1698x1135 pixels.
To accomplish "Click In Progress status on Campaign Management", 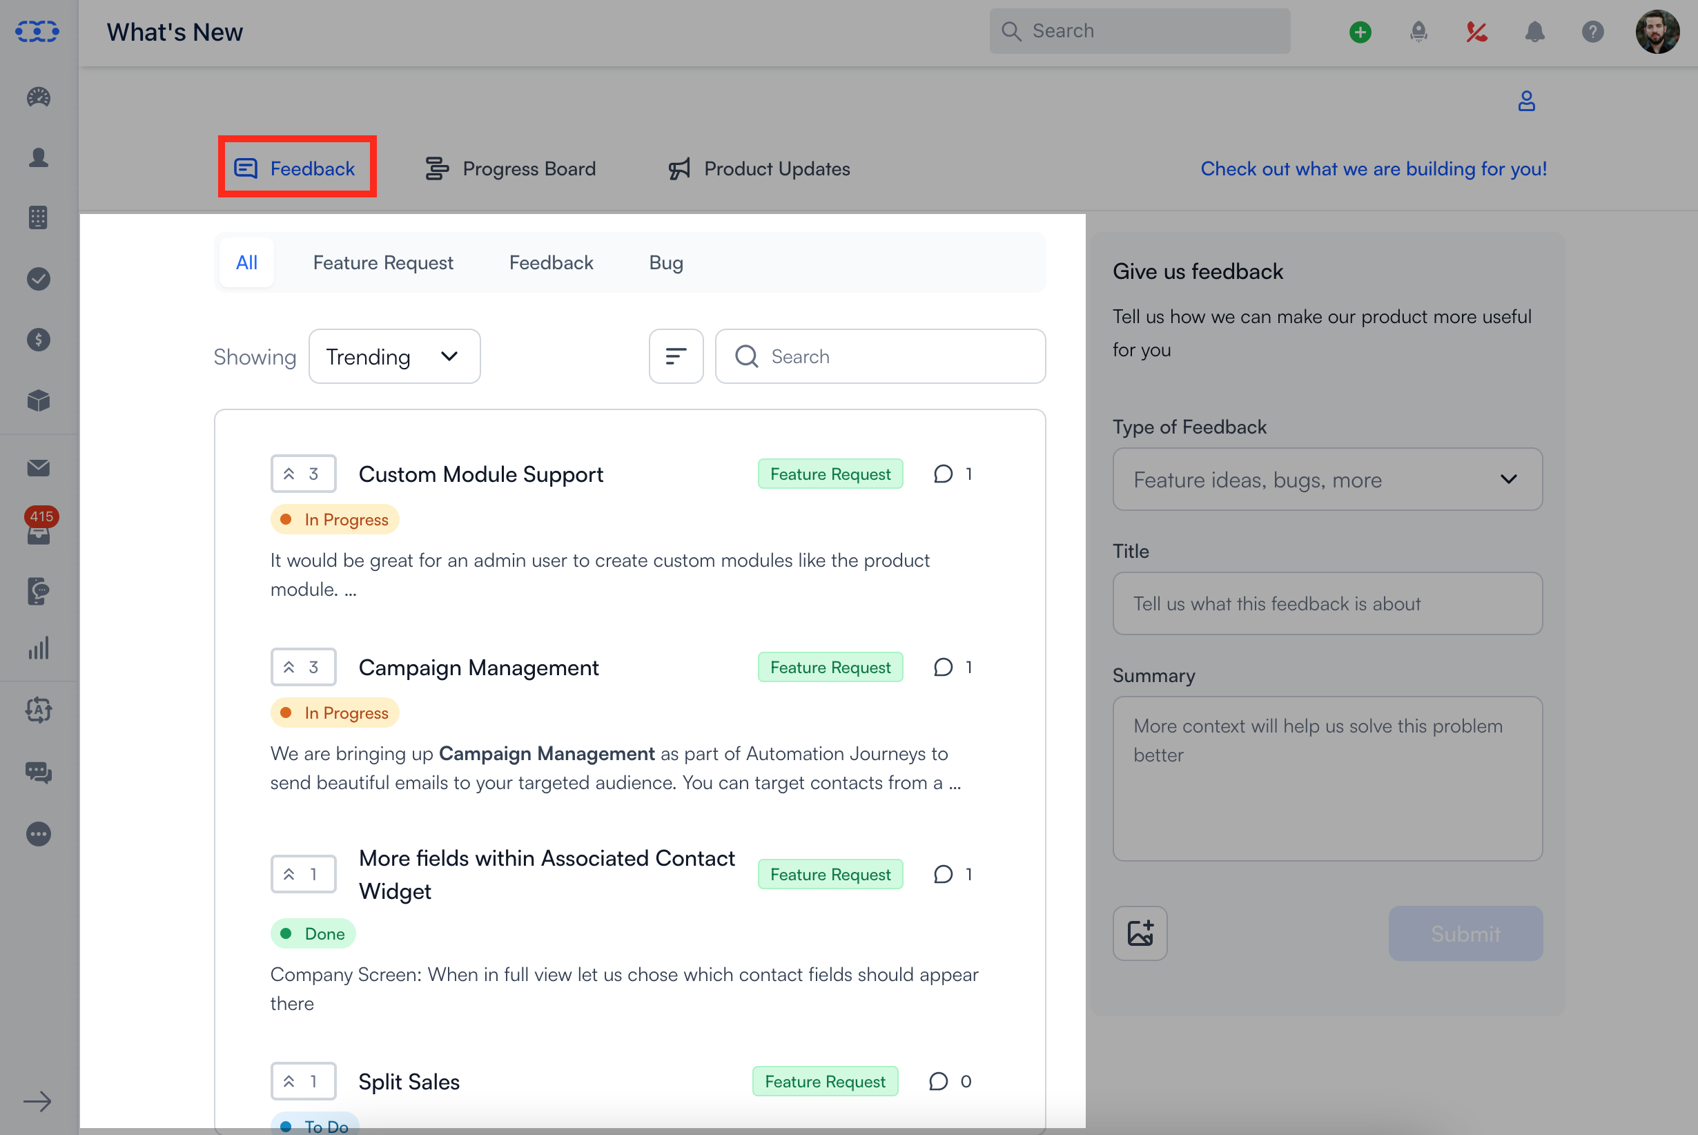I will point(335,712).
